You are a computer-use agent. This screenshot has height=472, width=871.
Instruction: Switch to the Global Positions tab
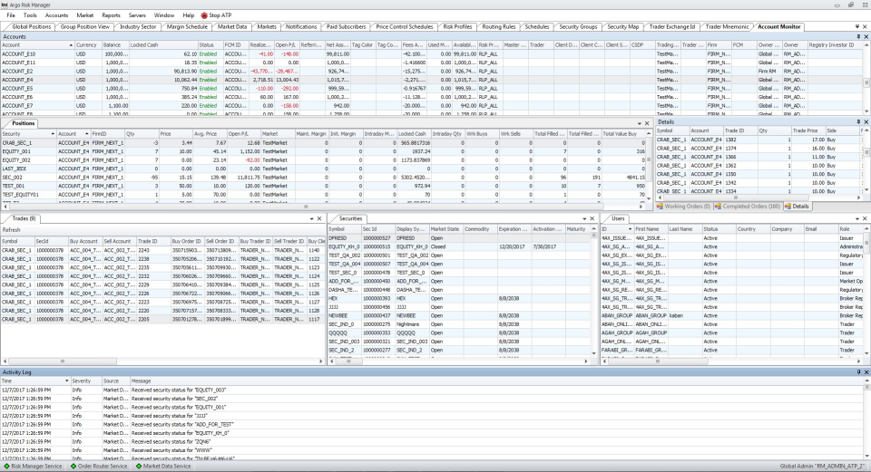[x=31, y=26]
